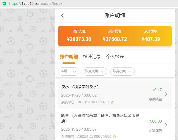This screenshot has height=140, width=178.
Task: Copy the 彩金 record's serial number
Action: pyautogui.click(x=115, y=137)
